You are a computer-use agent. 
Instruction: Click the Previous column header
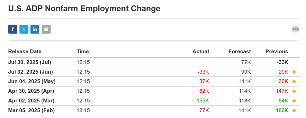click(x=277, y=52)
